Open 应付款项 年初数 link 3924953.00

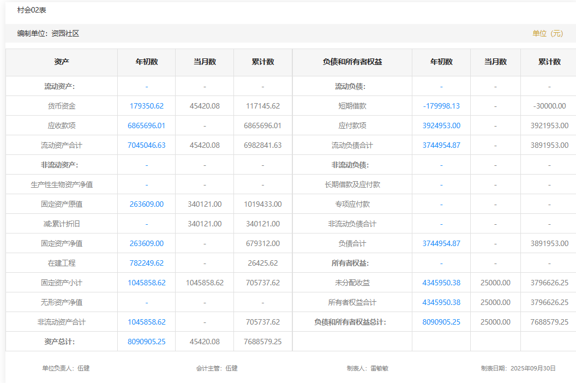click(441, 125)
